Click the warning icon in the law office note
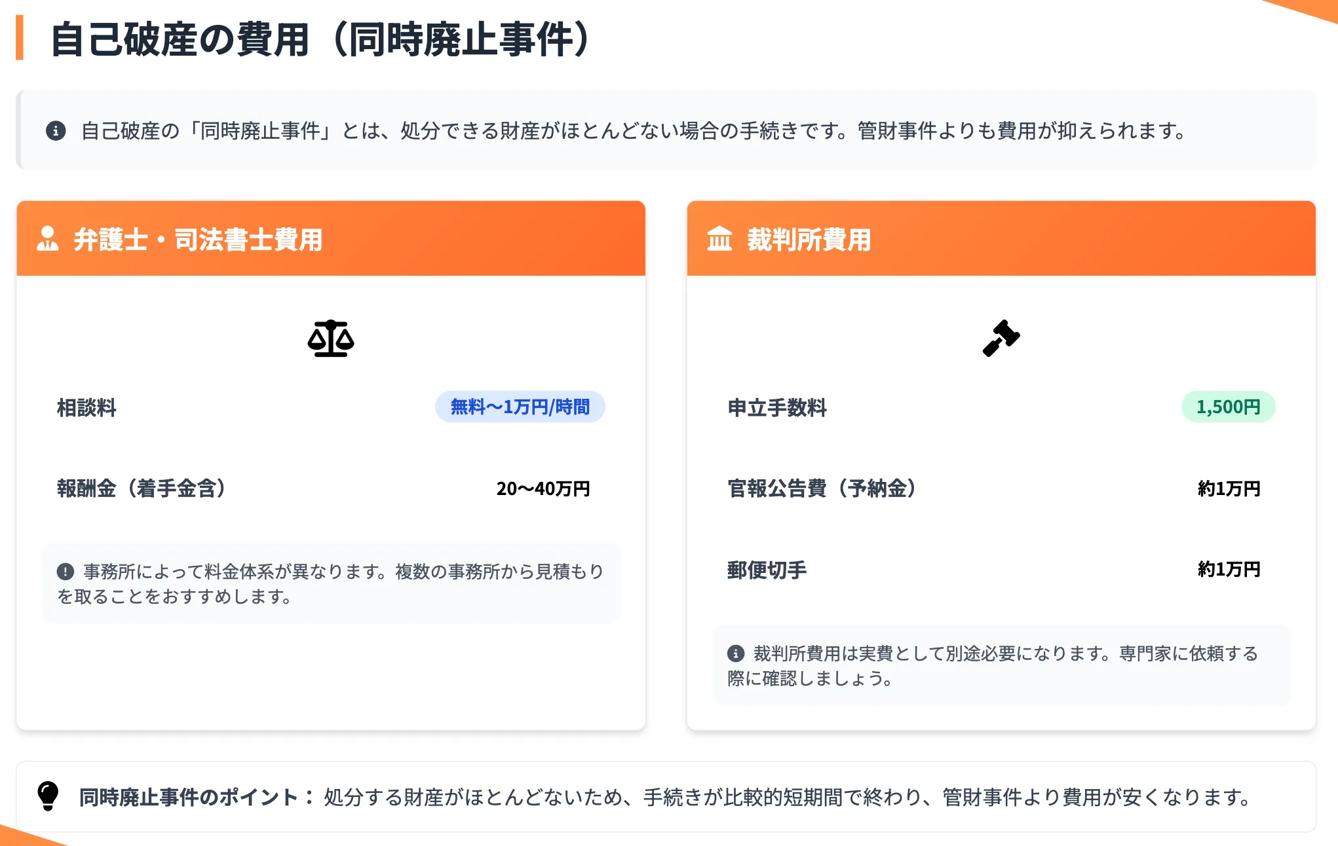This screenshot has width=1338, height=846. point(64,571)
